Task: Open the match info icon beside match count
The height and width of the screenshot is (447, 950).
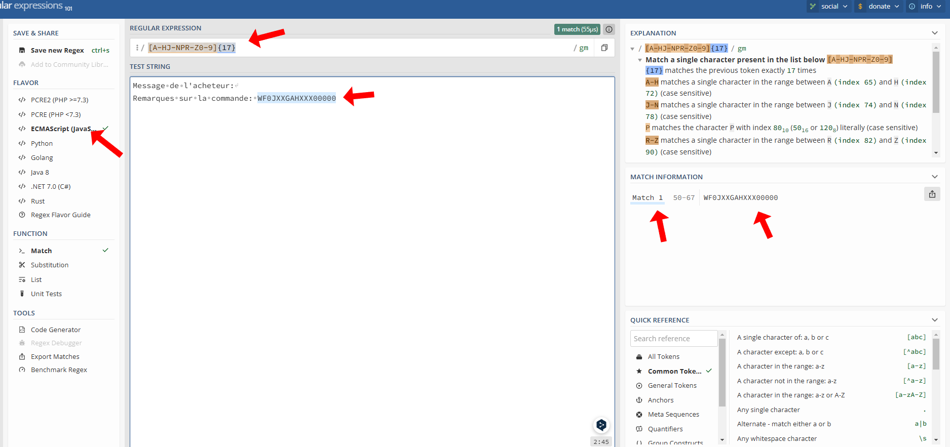Action: 609,29
